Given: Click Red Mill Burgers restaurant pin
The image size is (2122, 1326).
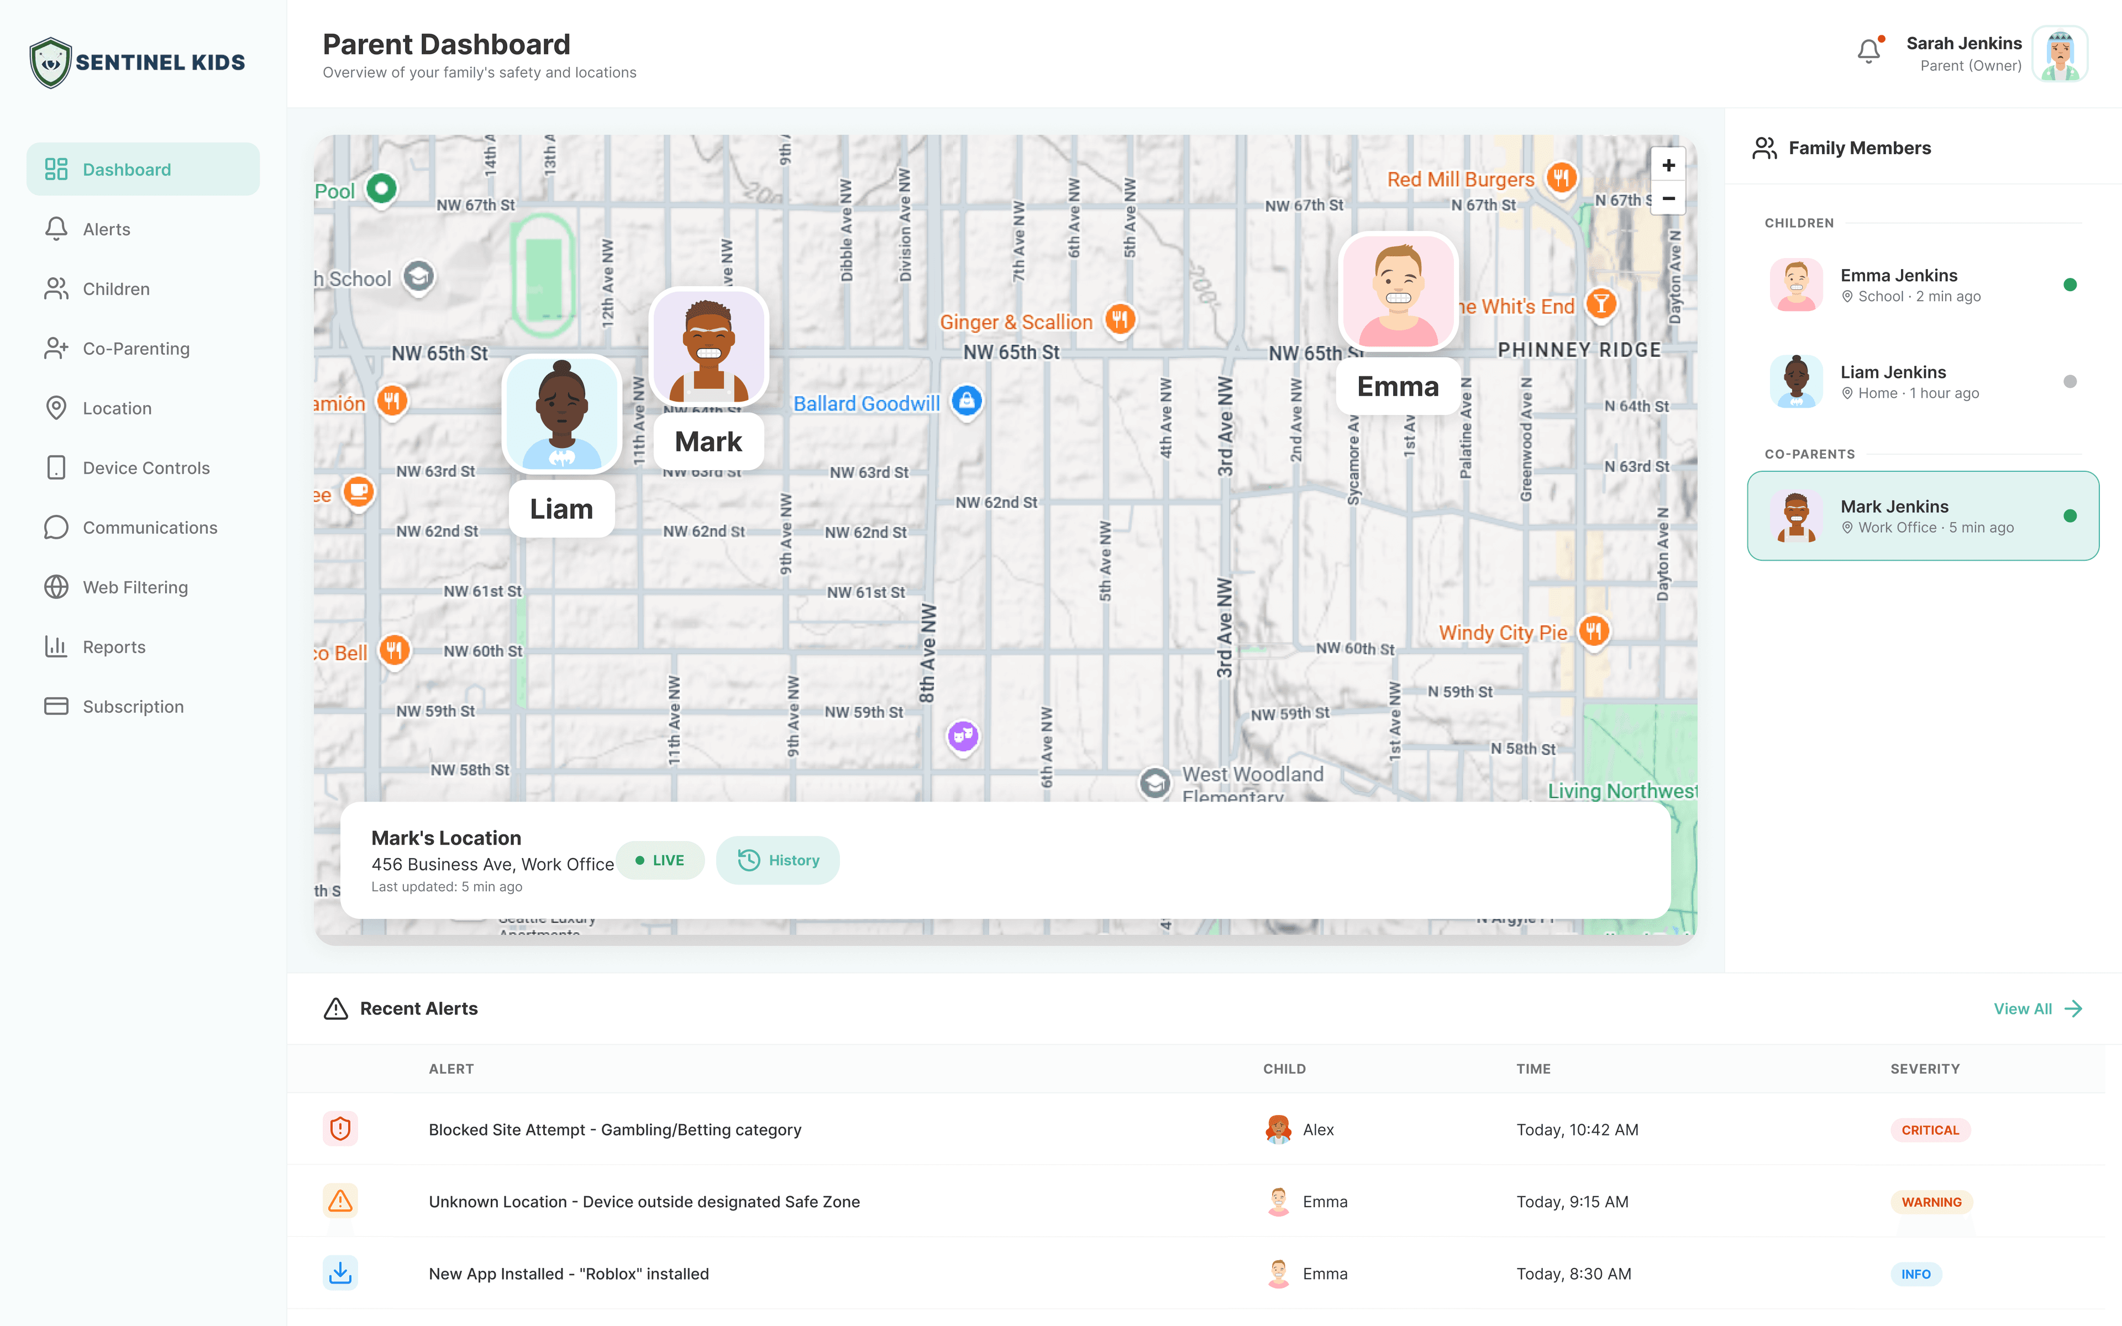Looking at the screenshot, I should [1561, 179].
